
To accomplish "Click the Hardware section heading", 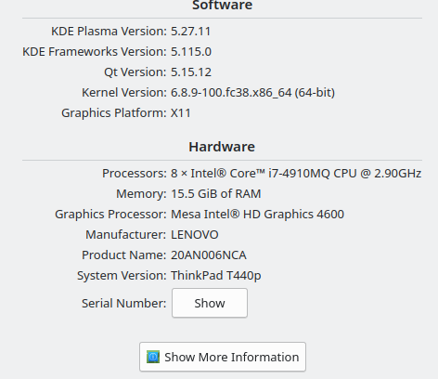I will [x=222, y=147].
